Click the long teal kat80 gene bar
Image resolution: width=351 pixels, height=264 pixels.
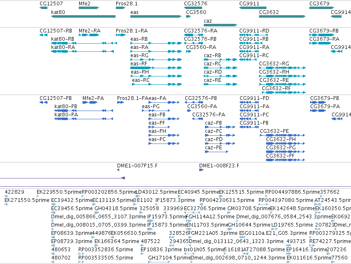tap(83, 16)
